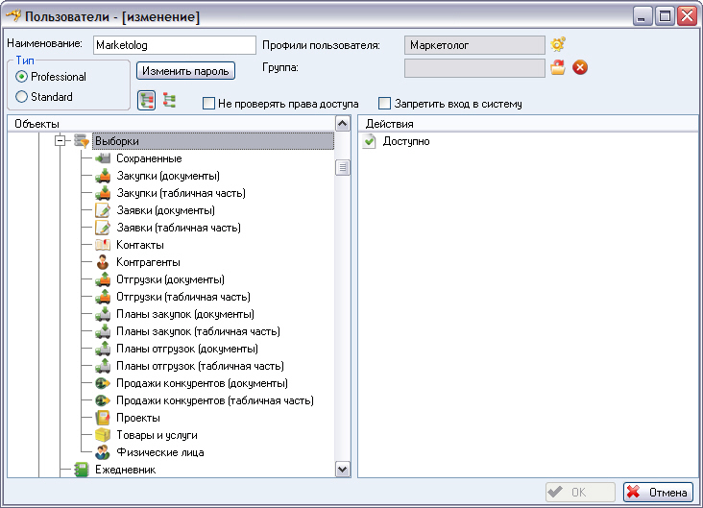The width and height of the screenshot is (703, 508).
Task: Click the Заявки (табличная часть) icon
Action: pos(103,228)
